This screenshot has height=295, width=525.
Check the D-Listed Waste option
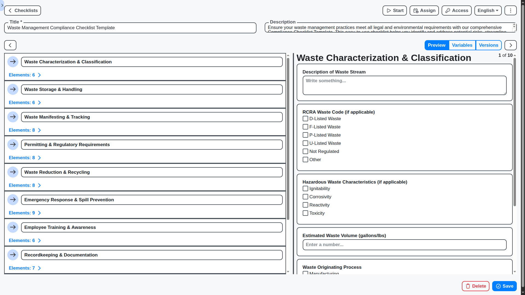pyautogui.click(x=305, y=119)
